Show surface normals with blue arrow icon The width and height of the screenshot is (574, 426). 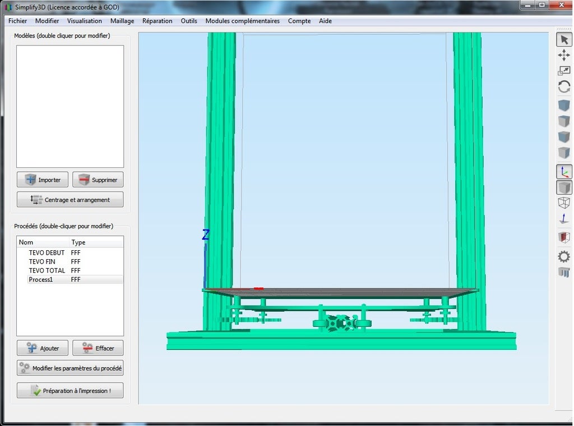pos(564,219)
